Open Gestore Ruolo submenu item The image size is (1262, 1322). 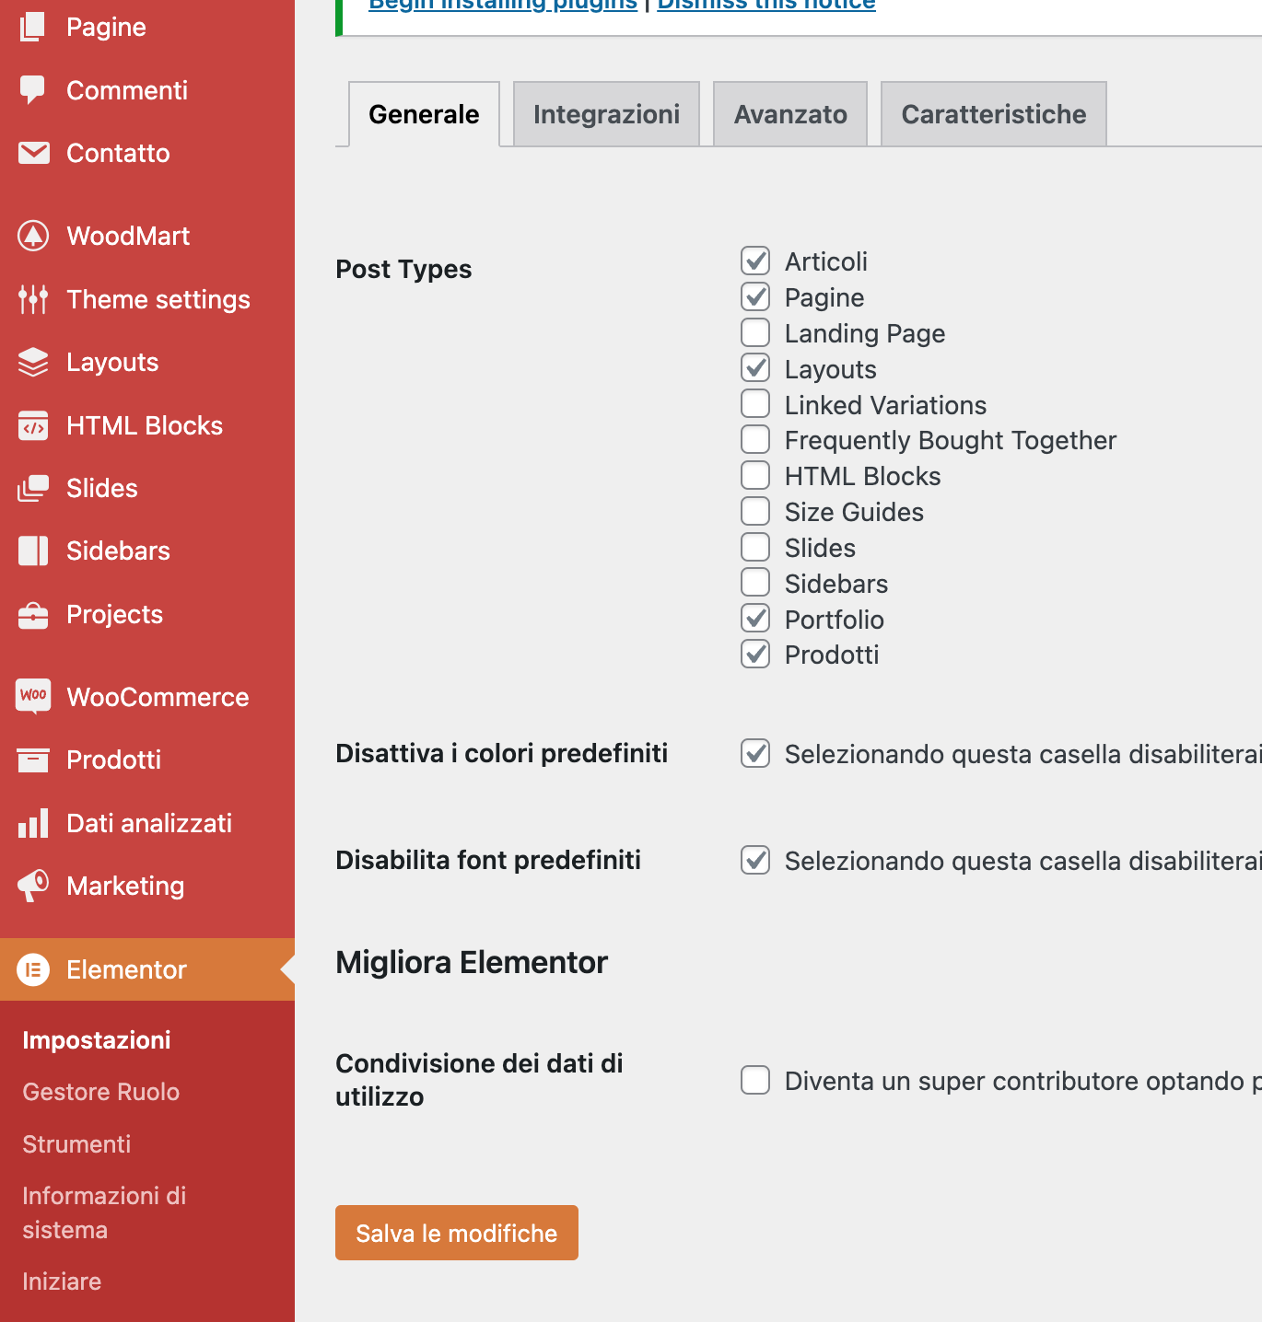tap(101, 1092)
